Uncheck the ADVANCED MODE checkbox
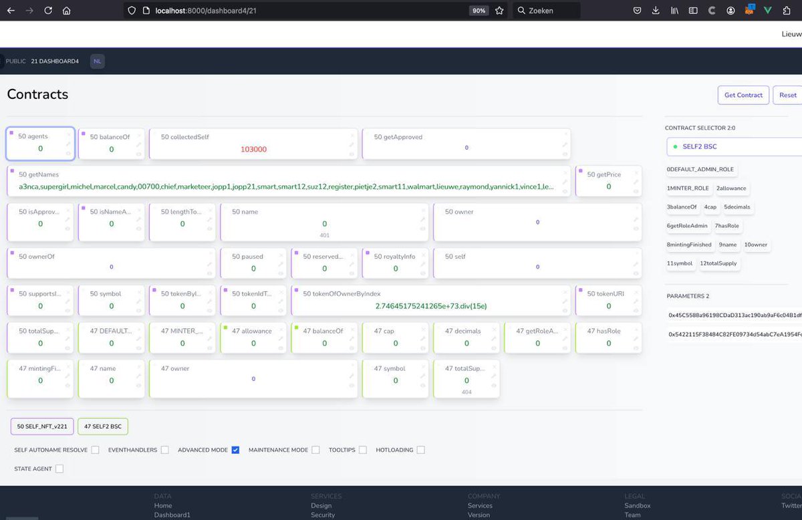The height and width of the screenshot is (520, 802). [235, 450]
